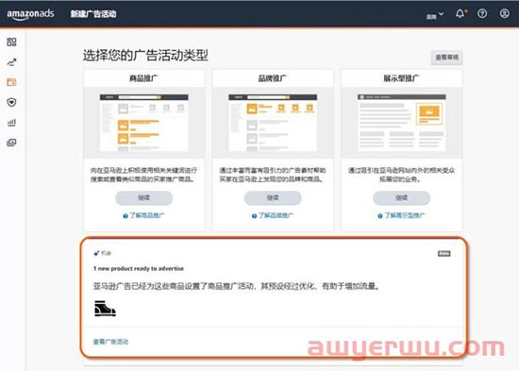Open the notifications bell
The image size is (519, 371).
pyautogui.click(x=460, y=13)
